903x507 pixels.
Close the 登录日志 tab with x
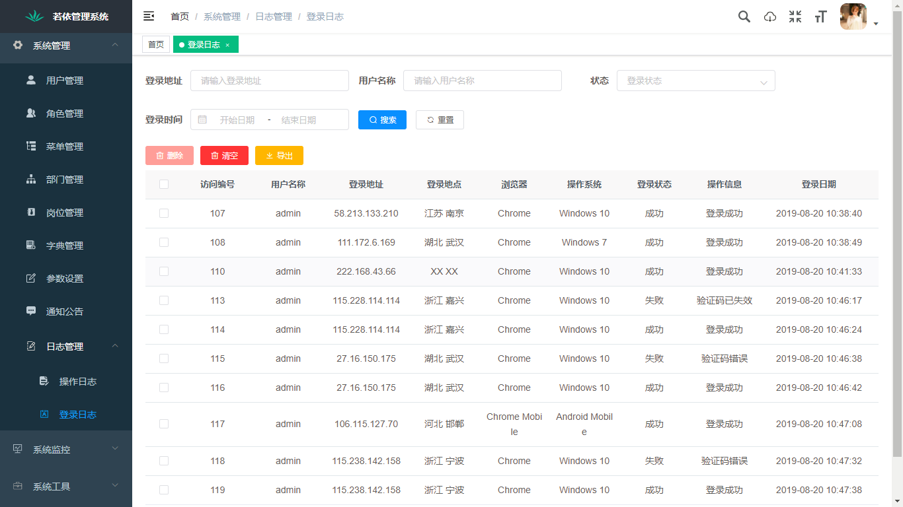click(x=227, y=45)
